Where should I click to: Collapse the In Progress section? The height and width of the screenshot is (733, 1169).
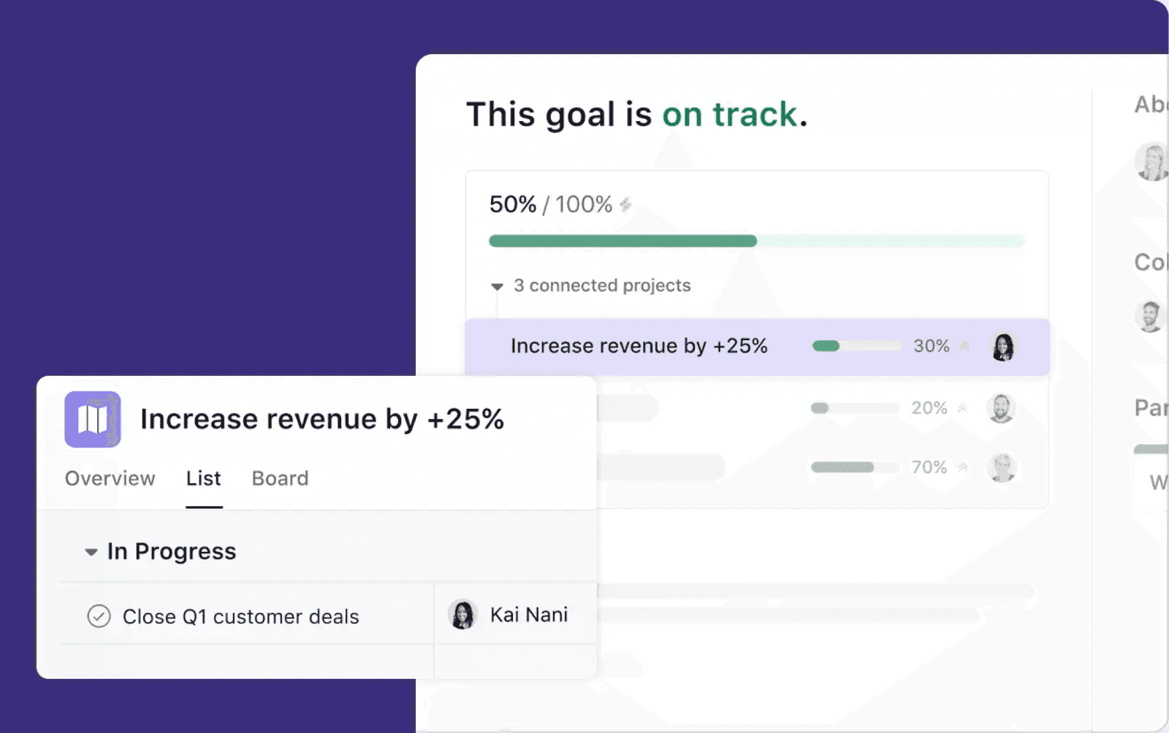point(91,552)
